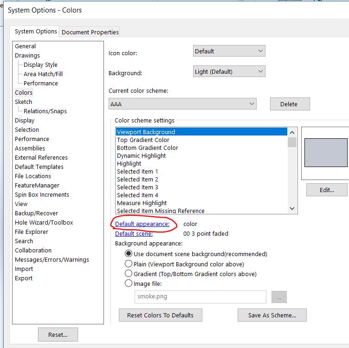Select Top Gradient Color in list
Viewport: 349px width, 348px height.
[x=143, y=140]
